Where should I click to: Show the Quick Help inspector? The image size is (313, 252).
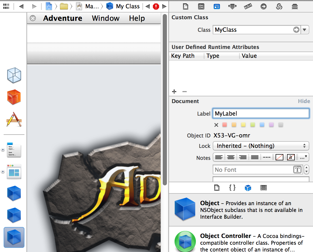click(201, 7)
